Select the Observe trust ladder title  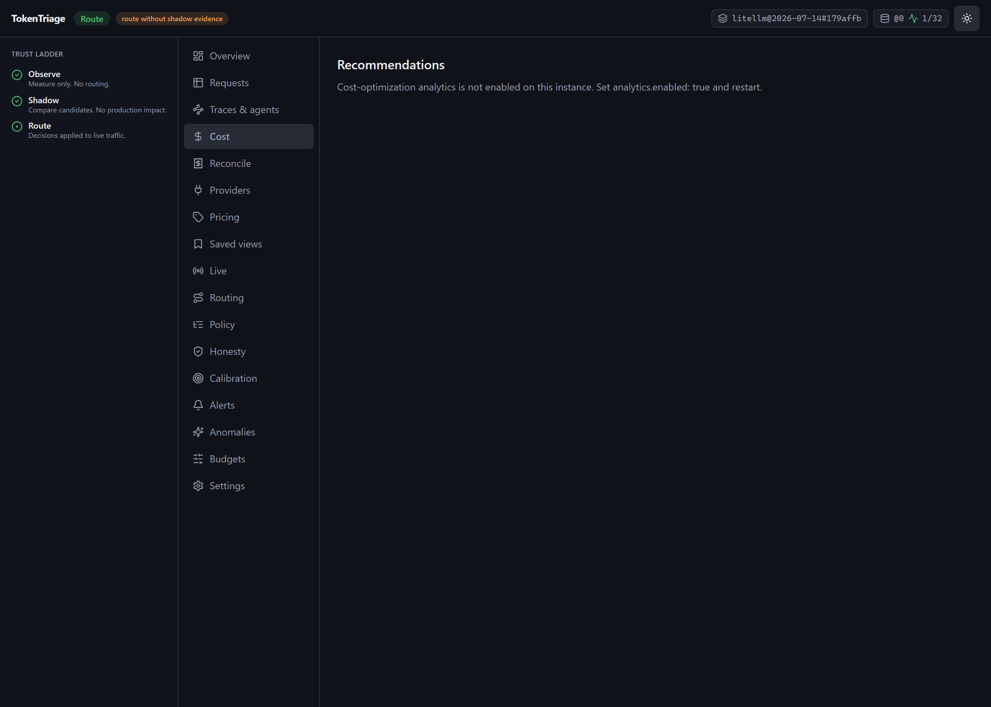44,74
